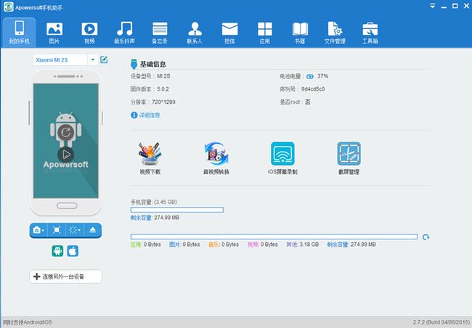This screenshot has height=328, width=472.
Task: Click the phone home button in the preview
Action: [x=67, y=206]
